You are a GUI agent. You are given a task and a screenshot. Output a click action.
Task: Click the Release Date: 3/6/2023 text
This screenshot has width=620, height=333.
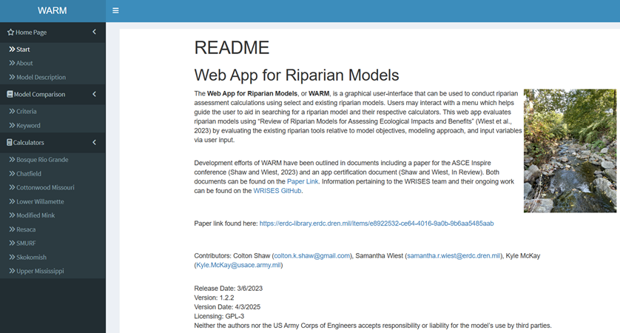[228, 289]
